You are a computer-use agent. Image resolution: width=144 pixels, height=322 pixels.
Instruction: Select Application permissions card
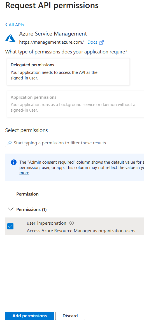pyautogui.click(x=75, y=104)
